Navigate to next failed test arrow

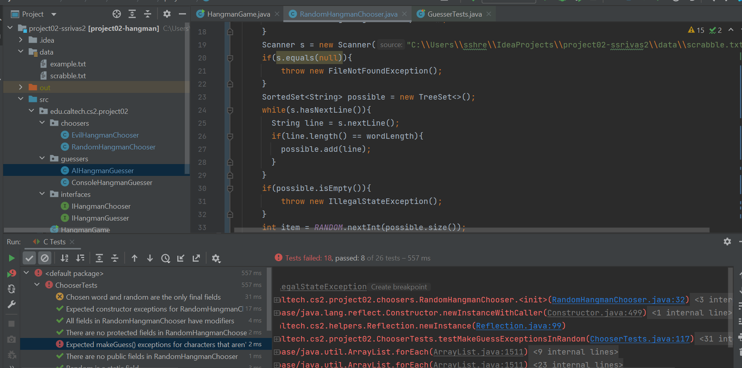tap(150, 258)
